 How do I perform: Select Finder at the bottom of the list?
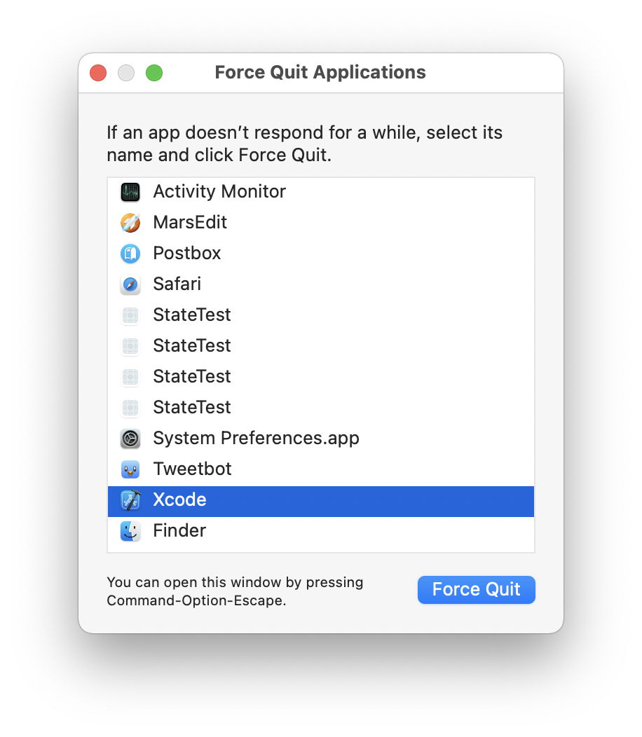pyautogui.click(x=179, y=530)
